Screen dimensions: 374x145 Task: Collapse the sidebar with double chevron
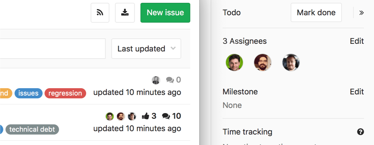[361, 13]
